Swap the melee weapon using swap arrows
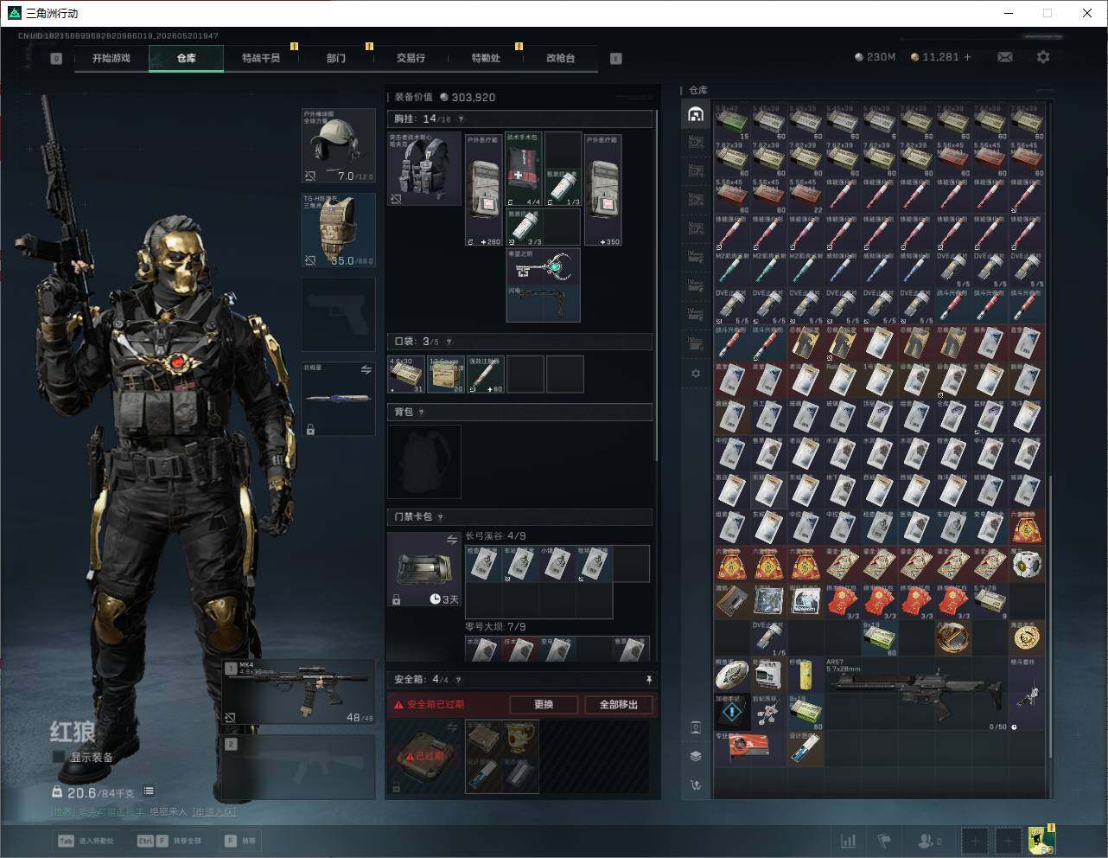The width and height of the screenshot is (1108, 858). coord(366,369)
